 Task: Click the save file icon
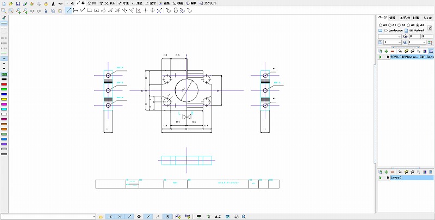click(x=18, y=3)
